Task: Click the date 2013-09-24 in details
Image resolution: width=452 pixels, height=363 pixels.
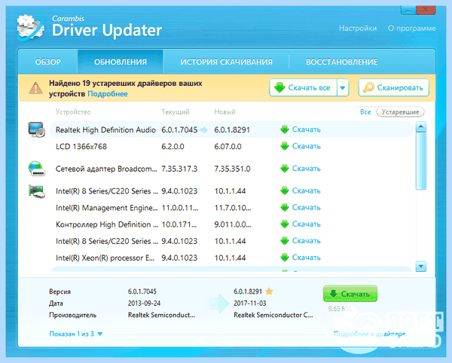Action: pyautogui.click(x=144, y=303)
